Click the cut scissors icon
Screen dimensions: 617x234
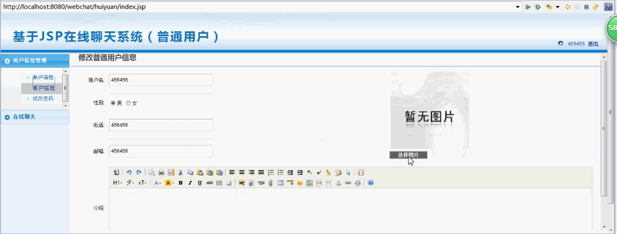[181, 172]
